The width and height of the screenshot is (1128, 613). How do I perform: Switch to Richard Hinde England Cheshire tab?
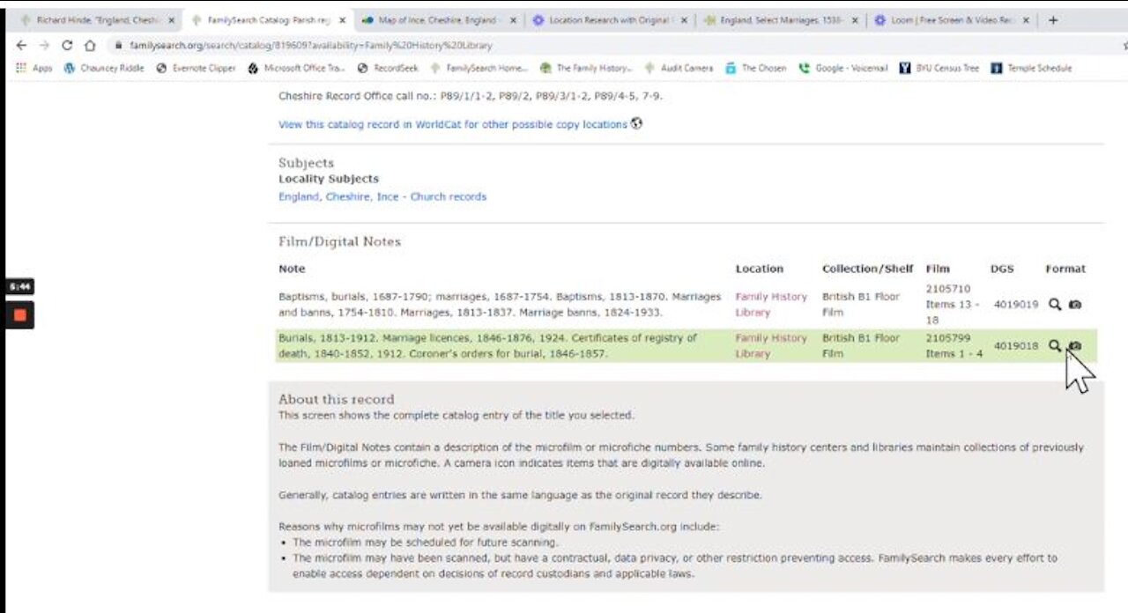(x=95, y=20)
